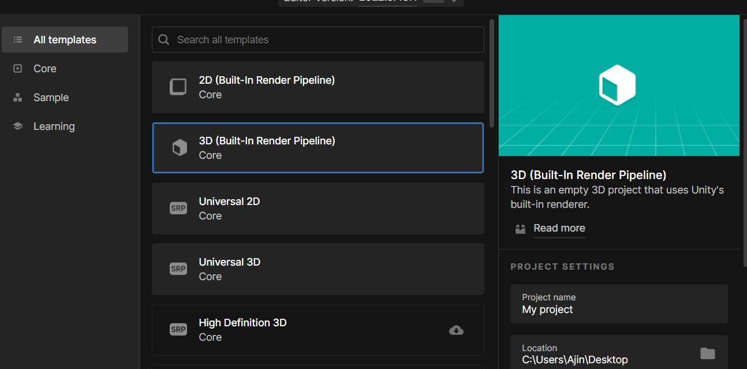
Task: Click the Universal 3D SRP icon
Action: coord(178,269)
